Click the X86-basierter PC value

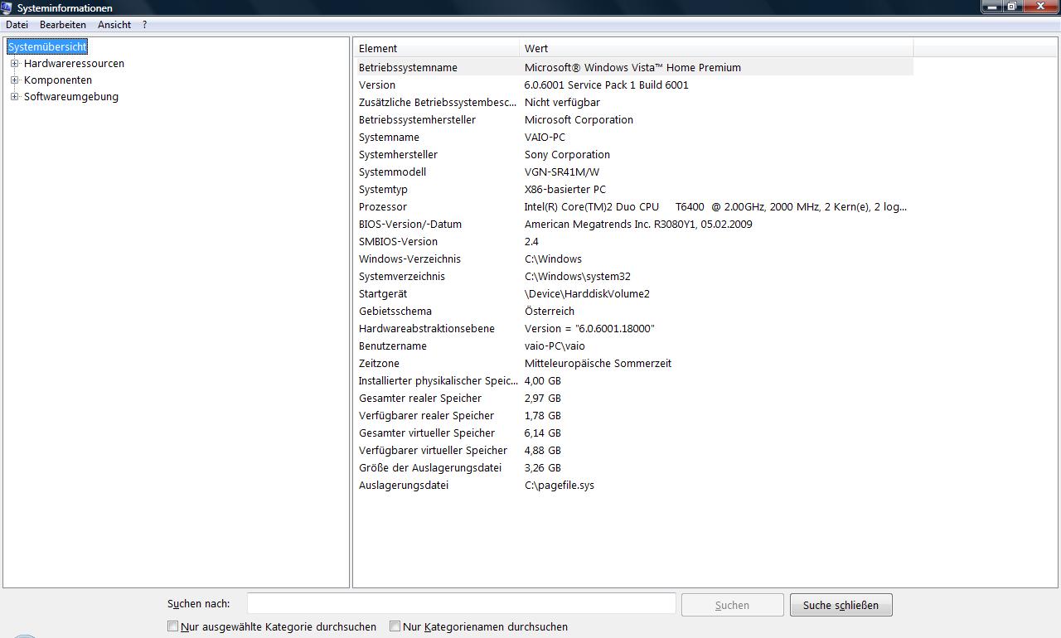point(565,190)
